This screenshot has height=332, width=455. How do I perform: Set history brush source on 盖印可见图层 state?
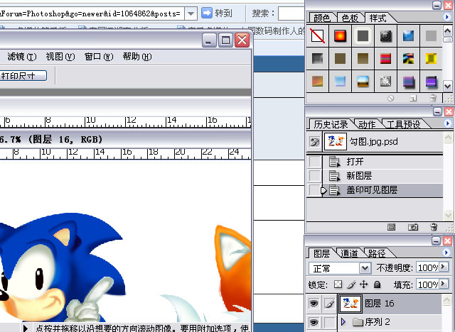[x=314, y=190]
